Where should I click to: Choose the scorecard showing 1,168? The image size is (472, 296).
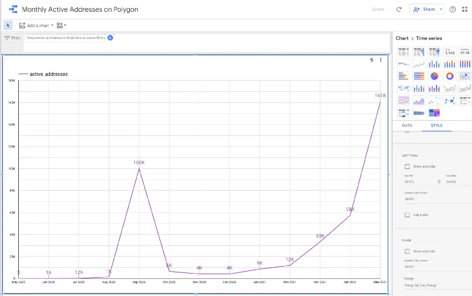click(x=450, y=52)
